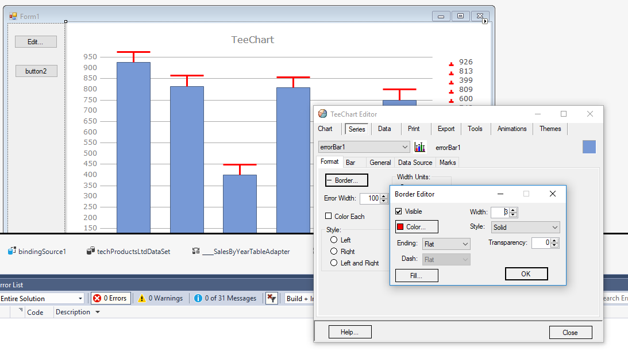Click the Error Width input field

click(370, 198)
